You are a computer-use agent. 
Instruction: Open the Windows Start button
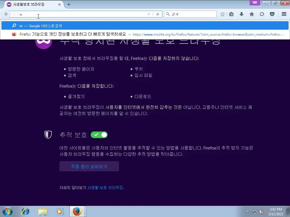point(8,211)
